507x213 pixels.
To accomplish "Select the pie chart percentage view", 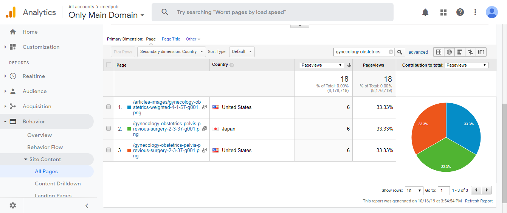I will click(x=449, y=52).
